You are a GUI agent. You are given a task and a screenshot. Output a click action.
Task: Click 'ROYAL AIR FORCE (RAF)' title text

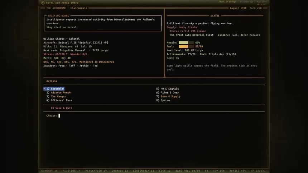[x=62, y=3]
